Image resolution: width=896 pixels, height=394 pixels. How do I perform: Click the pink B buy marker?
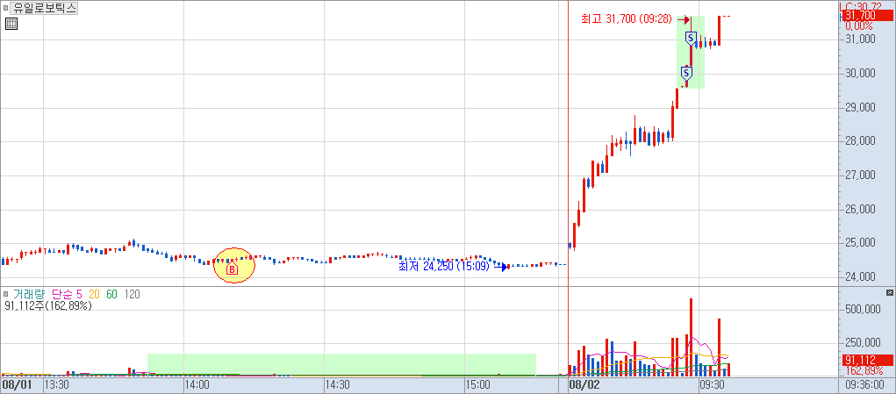point(232,269)
